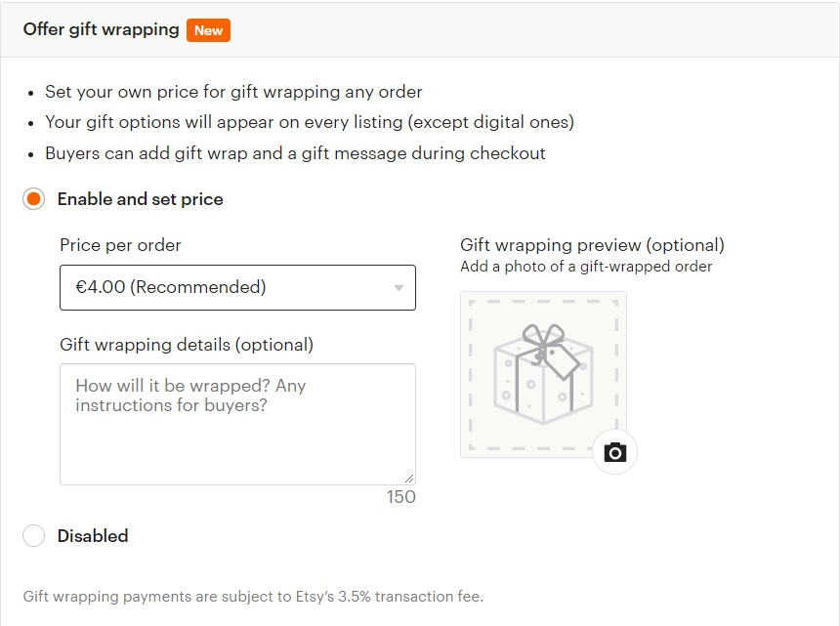Click the ribbon bow on gift illustration
Screen dimensions: 840x626
[541, 337]
